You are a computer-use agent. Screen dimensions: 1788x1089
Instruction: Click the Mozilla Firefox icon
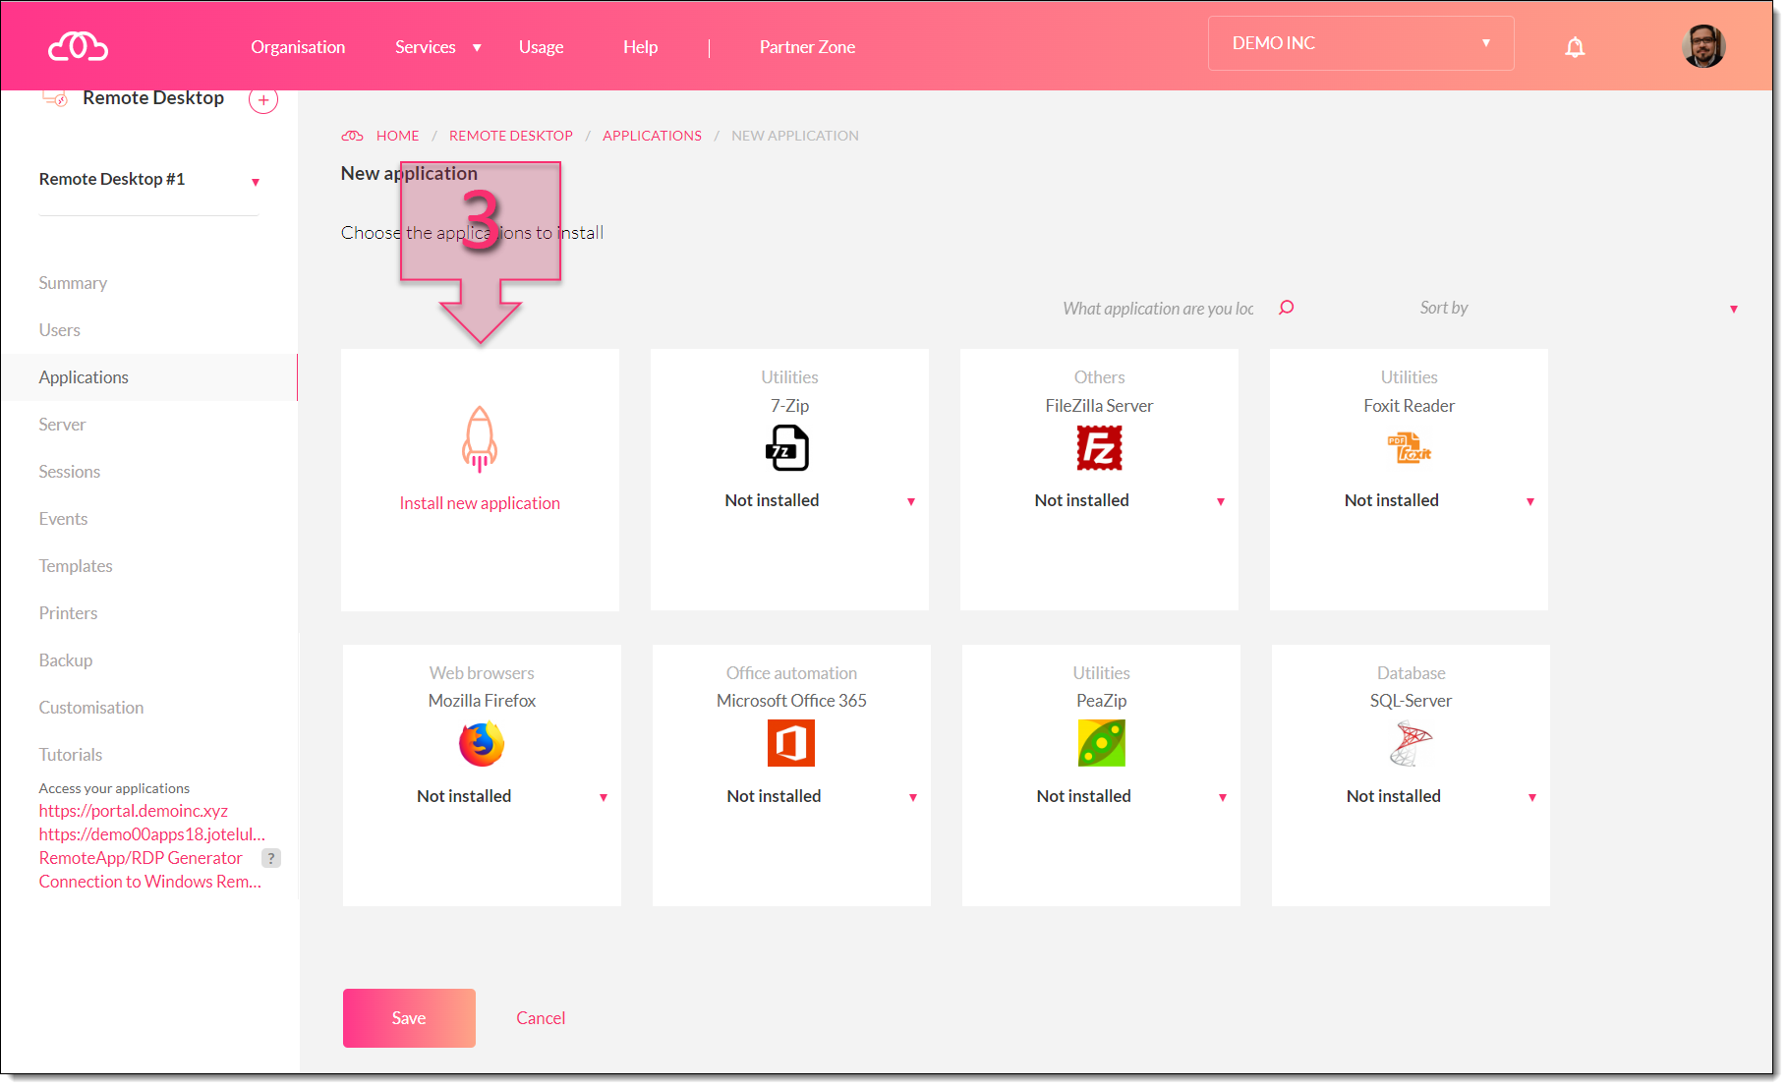click(x=482, y=744)
